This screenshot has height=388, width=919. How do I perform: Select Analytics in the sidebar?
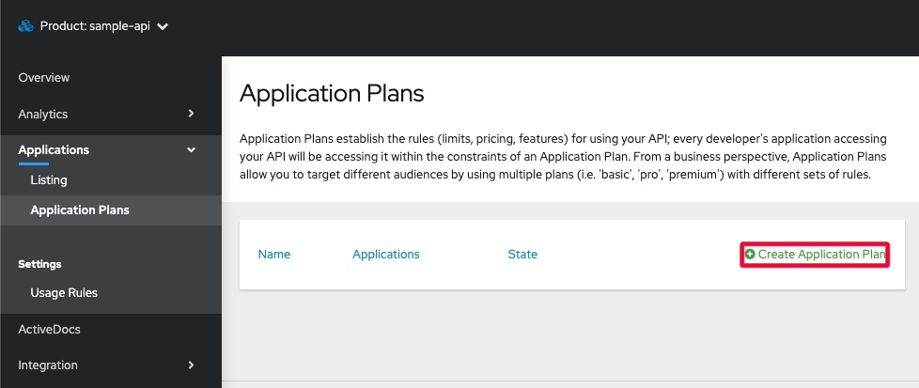click(x=43, y=114)
